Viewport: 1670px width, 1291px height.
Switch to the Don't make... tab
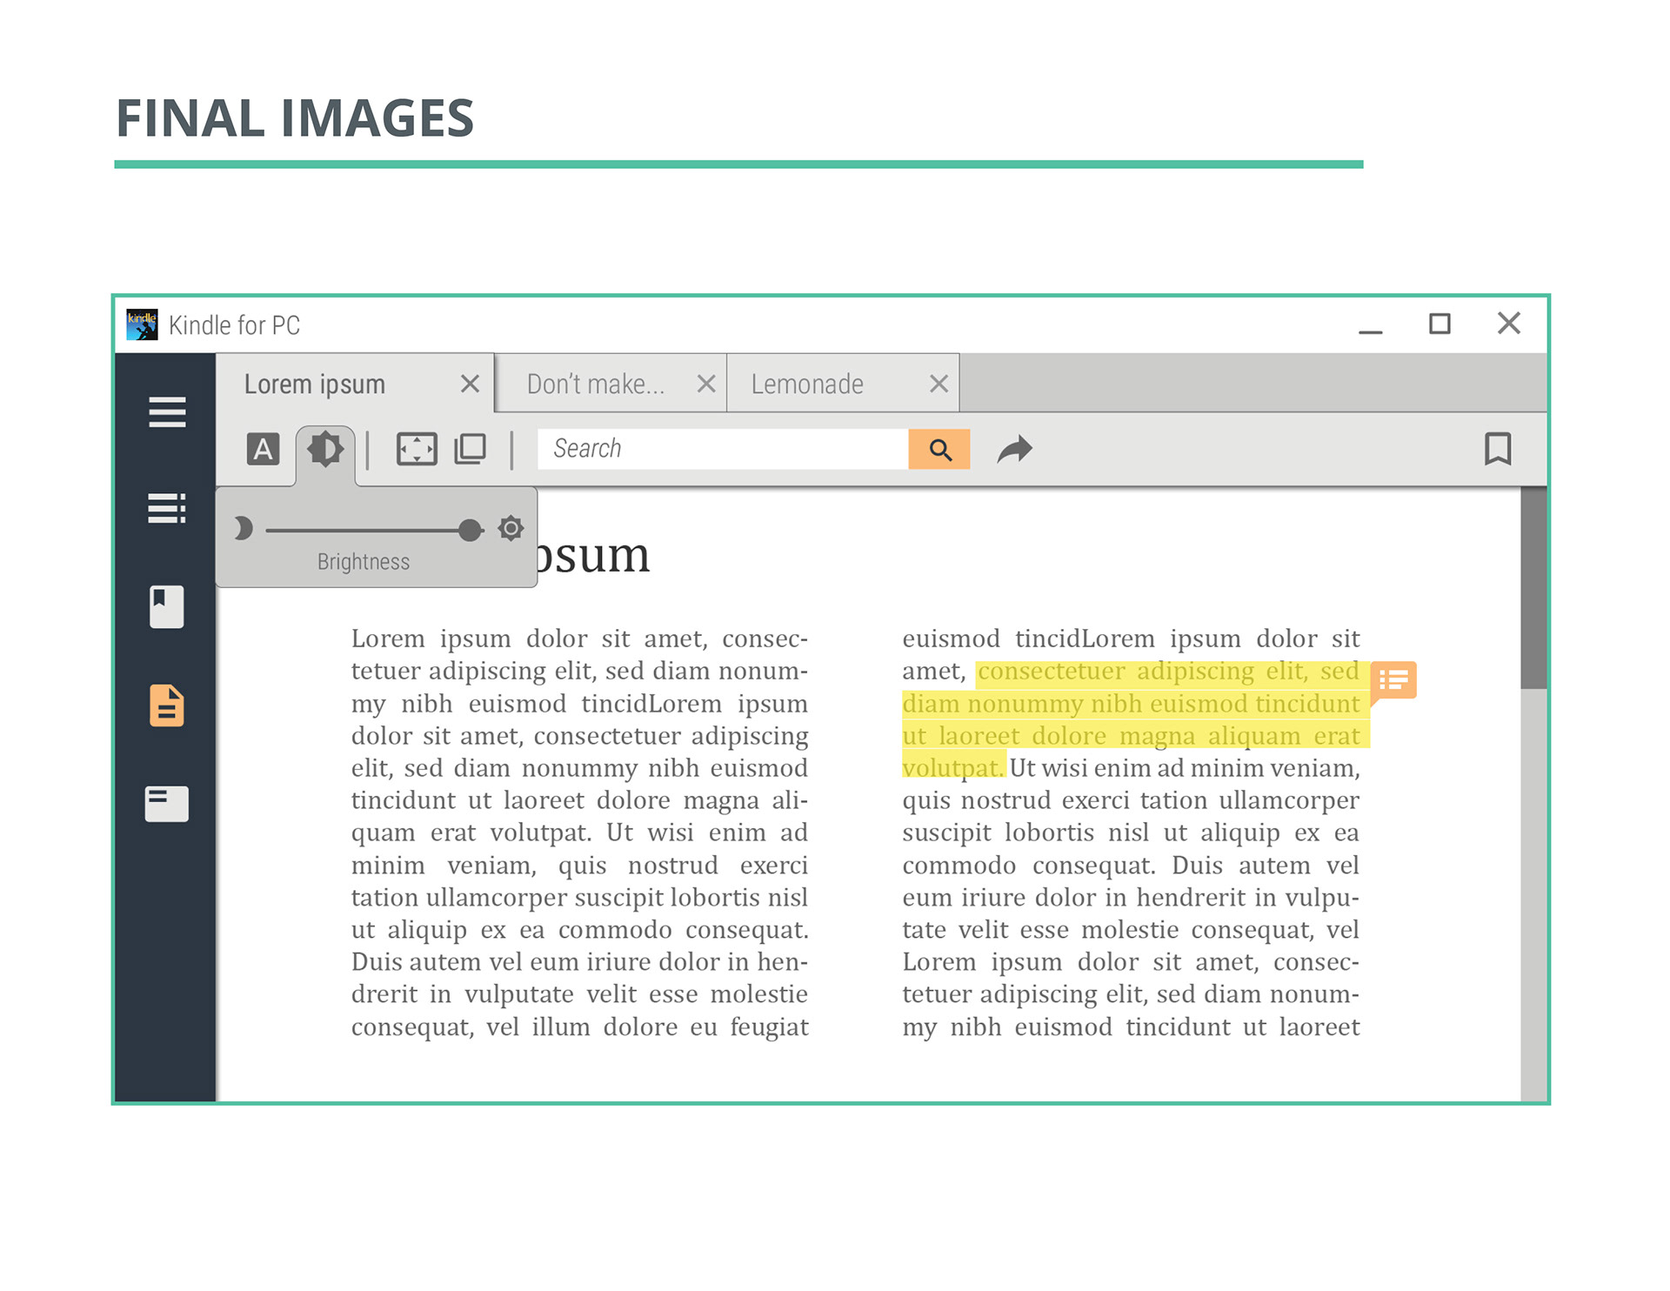(596, 385)
